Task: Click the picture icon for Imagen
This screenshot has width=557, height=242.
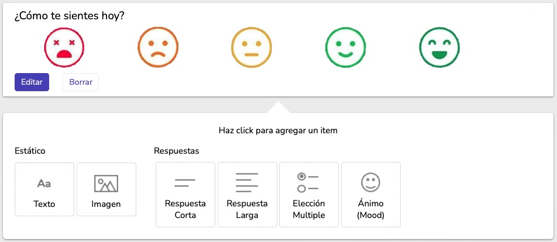Action: point(106,184)
